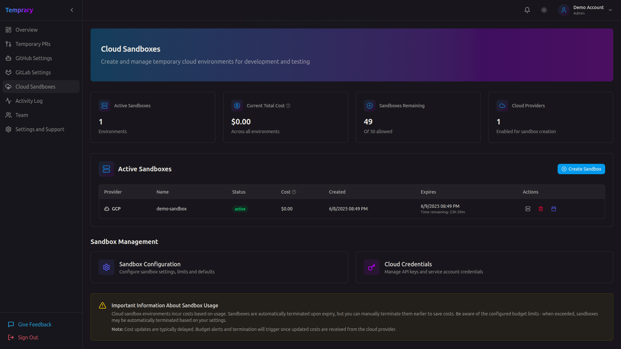Click the 6/8/2025 08:49 PM created date

coord(348,209)
